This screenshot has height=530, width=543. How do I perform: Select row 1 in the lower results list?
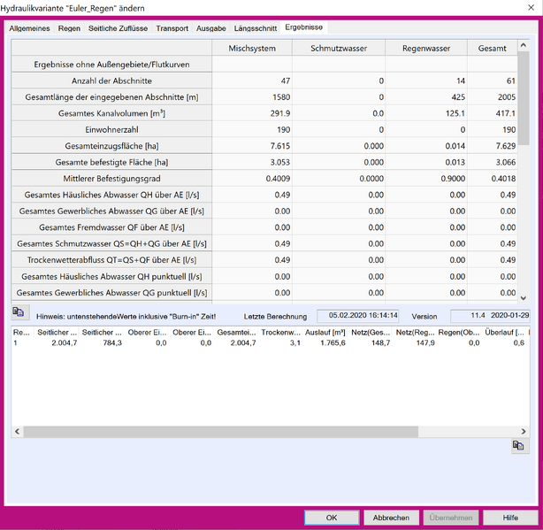click(270, 343)
